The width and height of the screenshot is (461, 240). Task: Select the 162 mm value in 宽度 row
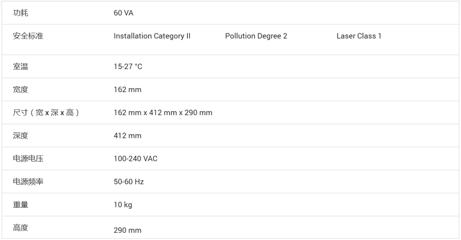click(x=127, y=90)
